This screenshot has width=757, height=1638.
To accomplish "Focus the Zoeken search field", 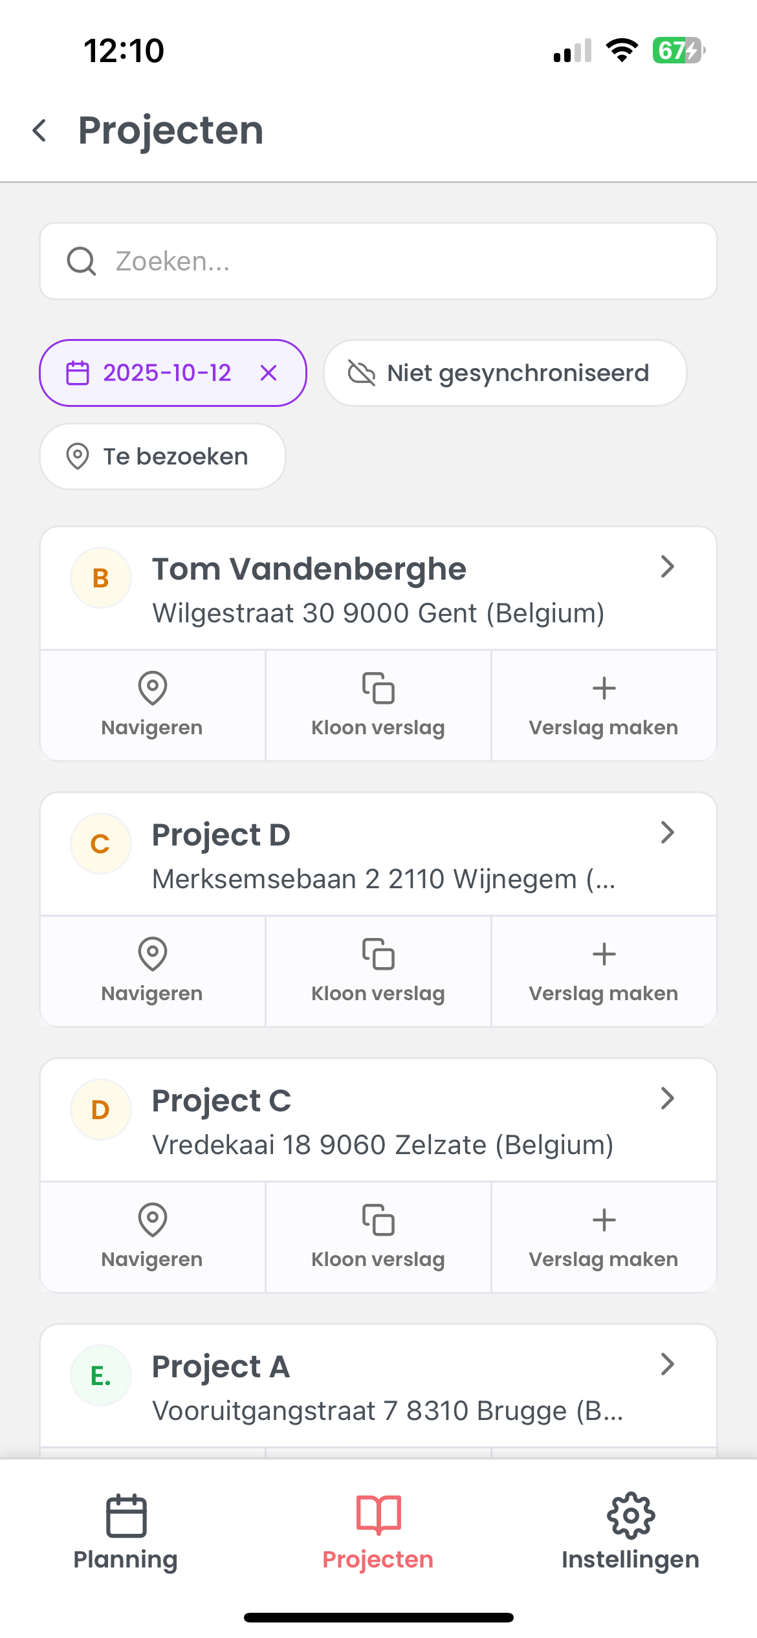I will pos(378,261).
